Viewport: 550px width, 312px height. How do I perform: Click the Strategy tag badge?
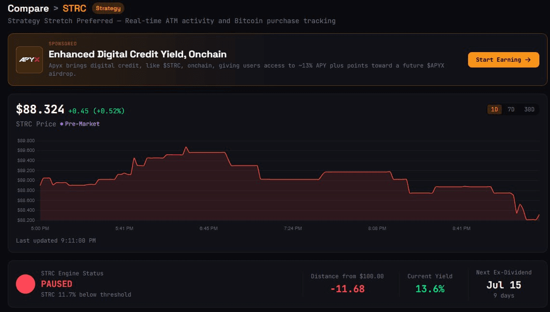pos(108,8)
